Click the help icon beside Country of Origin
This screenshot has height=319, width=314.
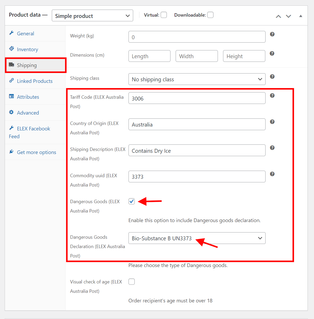272,122
